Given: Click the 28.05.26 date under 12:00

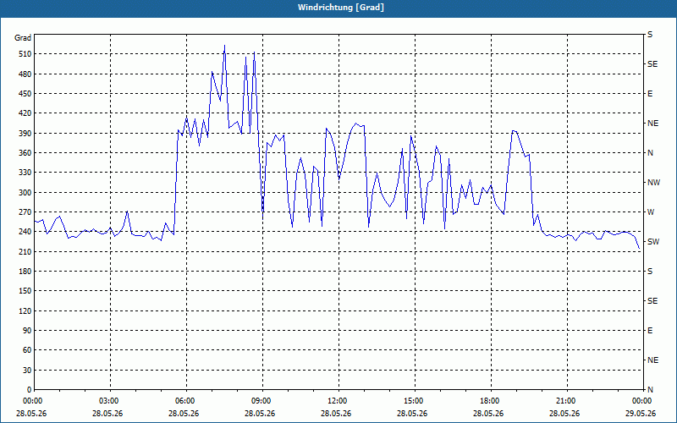Looking at the screenshot, I should [336, 414].
